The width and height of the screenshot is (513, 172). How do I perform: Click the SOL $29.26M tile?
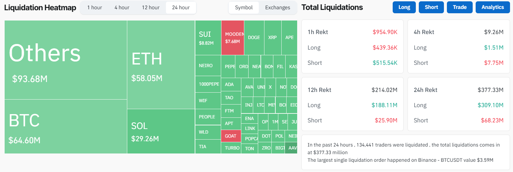[161, 131]
